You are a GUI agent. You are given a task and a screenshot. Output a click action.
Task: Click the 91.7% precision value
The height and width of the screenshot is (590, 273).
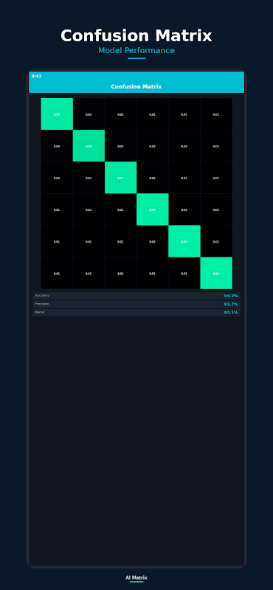[x=231, y=304]
